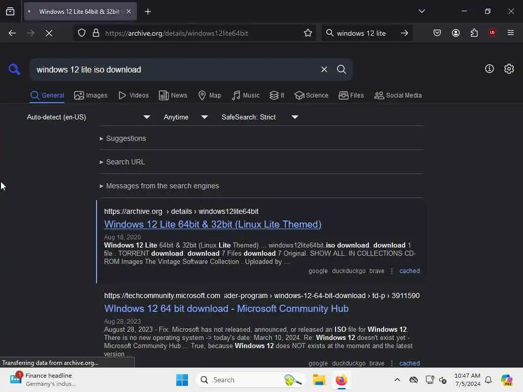Open Save to Pocket icon
The height and width of the screenshot is (392, 523).
pyautogui.click(x=437, y=33)
